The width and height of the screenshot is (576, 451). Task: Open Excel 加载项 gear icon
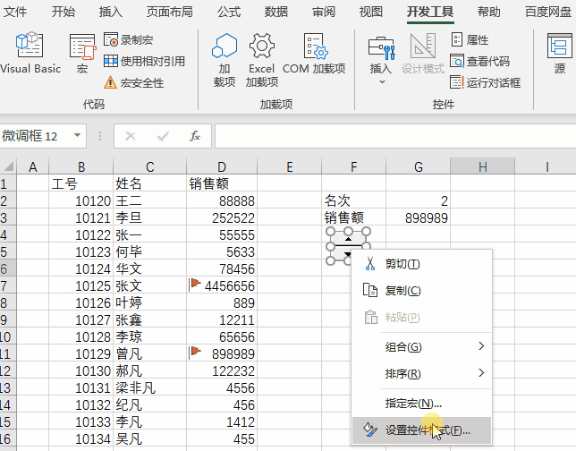point(262,60)
